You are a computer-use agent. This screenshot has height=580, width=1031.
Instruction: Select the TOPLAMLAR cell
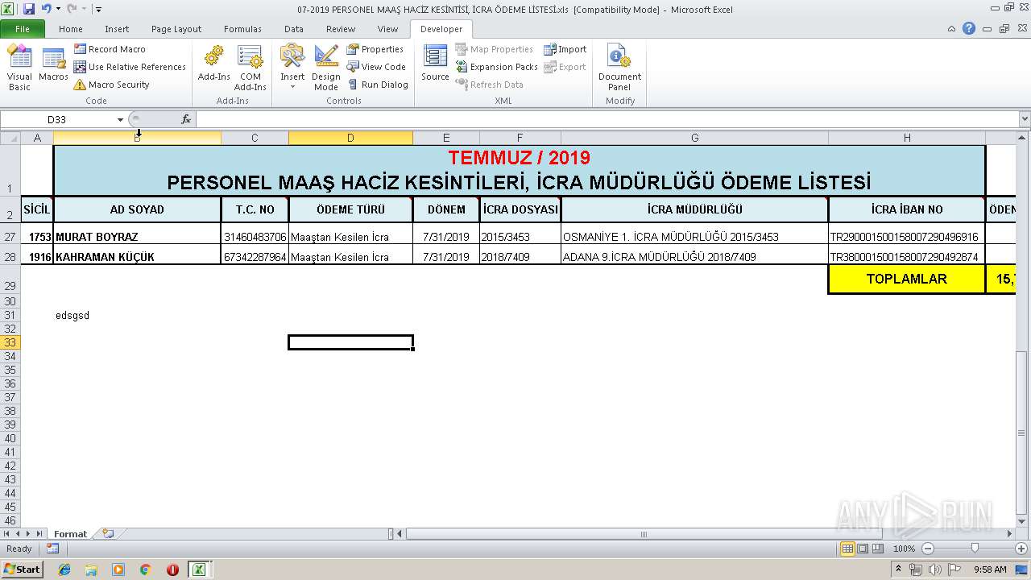coord(907,279)
